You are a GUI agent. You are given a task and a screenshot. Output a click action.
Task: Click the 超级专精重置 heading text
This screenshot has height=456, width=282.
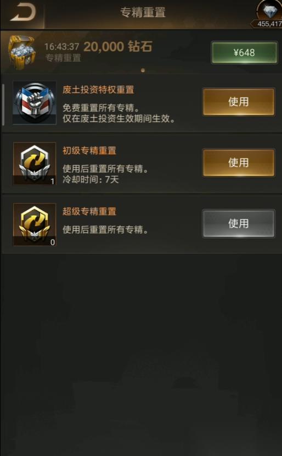coord(89,211)
